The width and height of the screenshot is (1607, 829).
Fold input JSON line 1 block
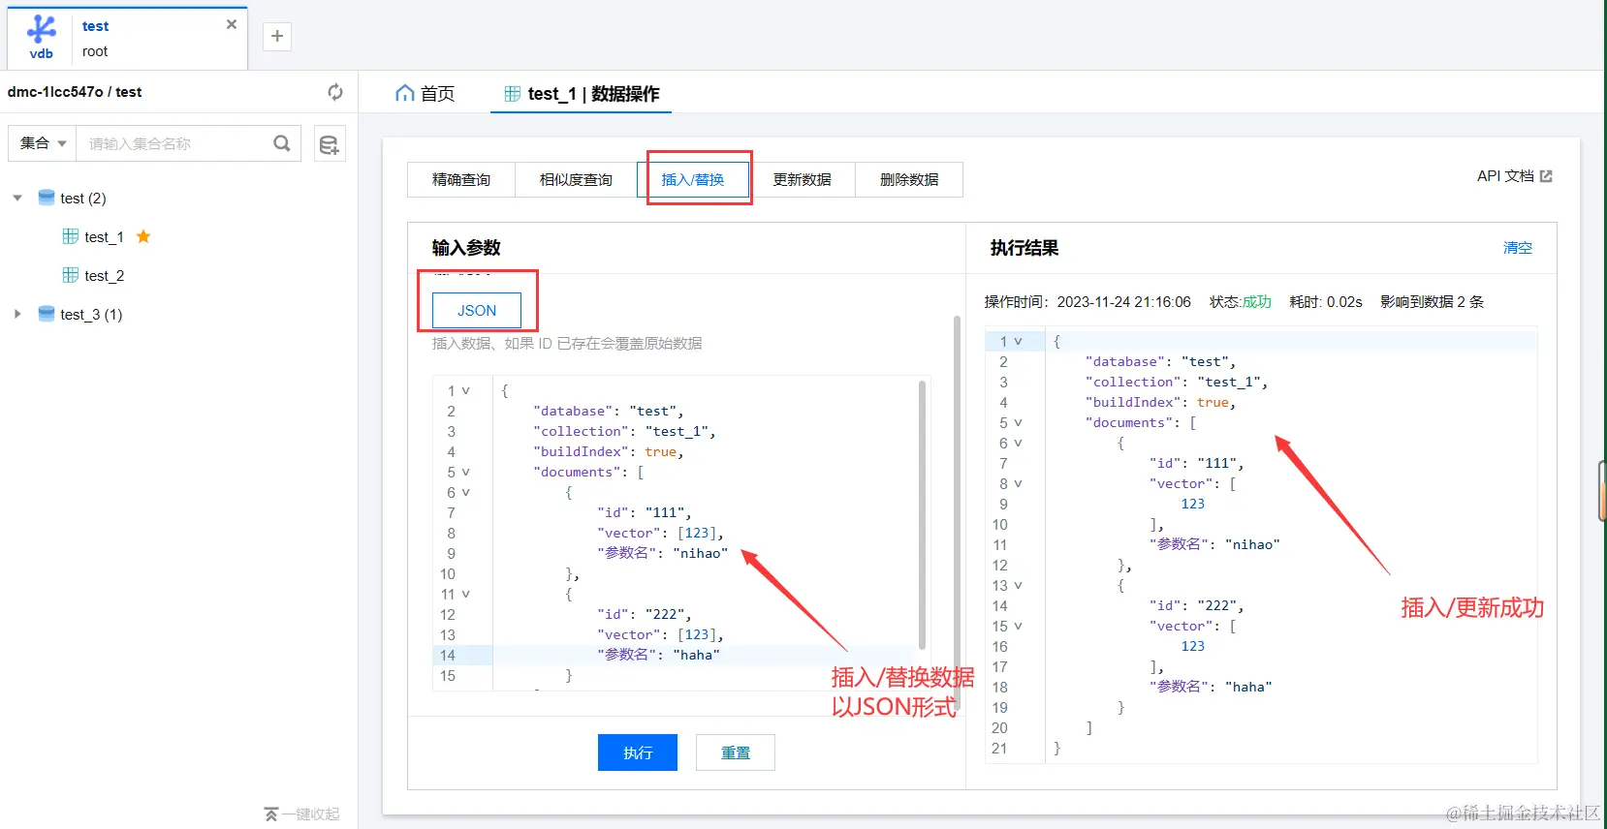click(x=466, y=391)
